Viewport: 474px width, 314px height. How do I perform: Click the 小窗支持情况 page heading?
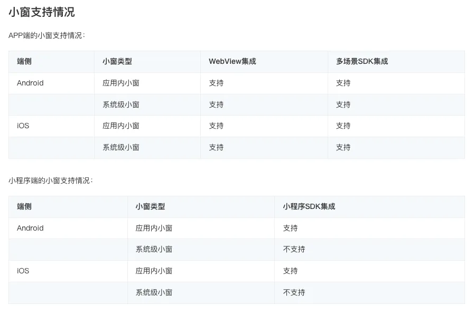click(41, 12)
